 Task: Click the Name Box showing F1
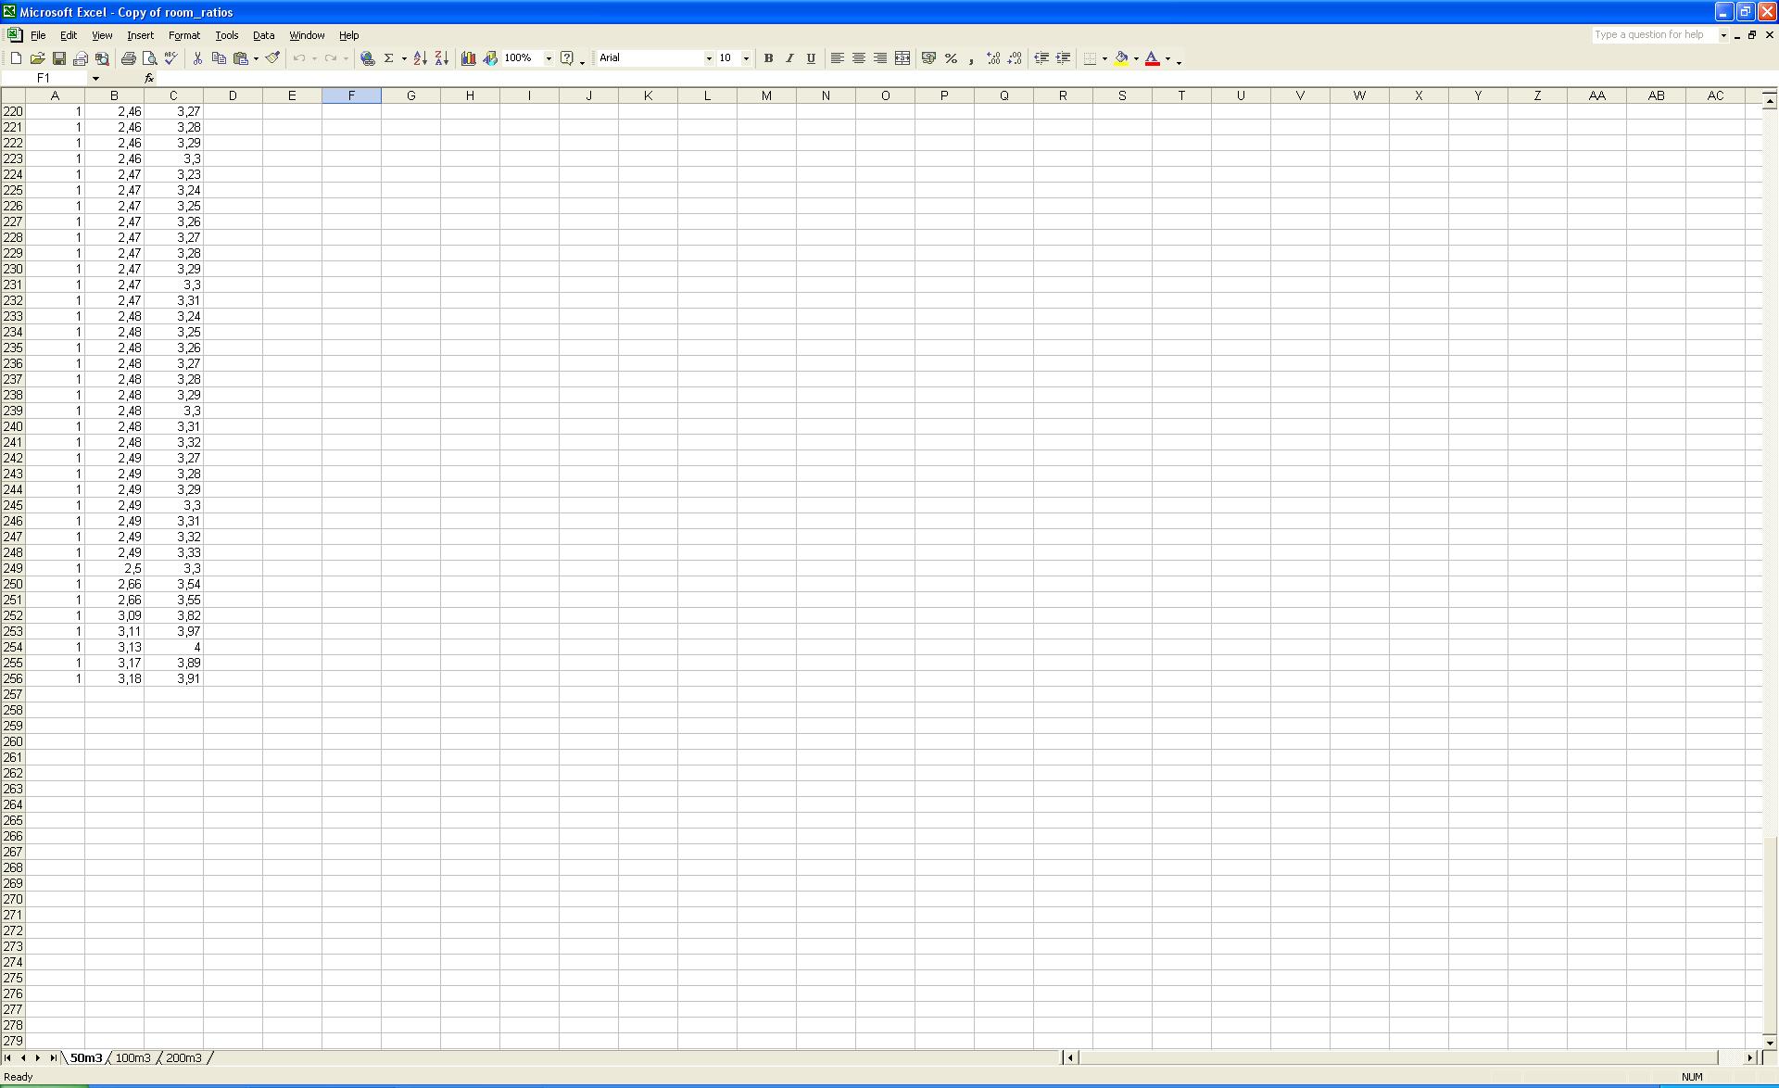(44, 78)
